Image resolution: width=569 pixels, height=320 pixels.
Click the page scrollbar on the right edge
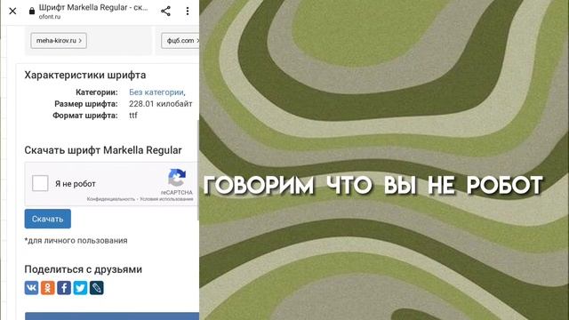(x=197, y=170)
